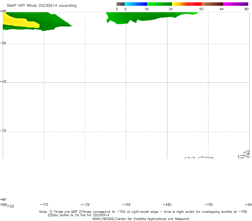This screenshot has width=252, height=221.
Task: Click the 'Note: 1) Times are GMT' line
Action: click(143, 212)
